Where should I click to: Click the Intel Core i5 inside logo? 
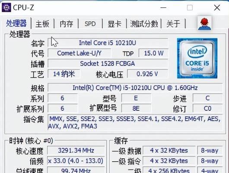tap(197, 58)
